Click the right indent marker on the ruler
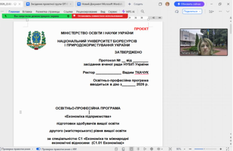This screenshot has height=151, width=233. (148, 19)
